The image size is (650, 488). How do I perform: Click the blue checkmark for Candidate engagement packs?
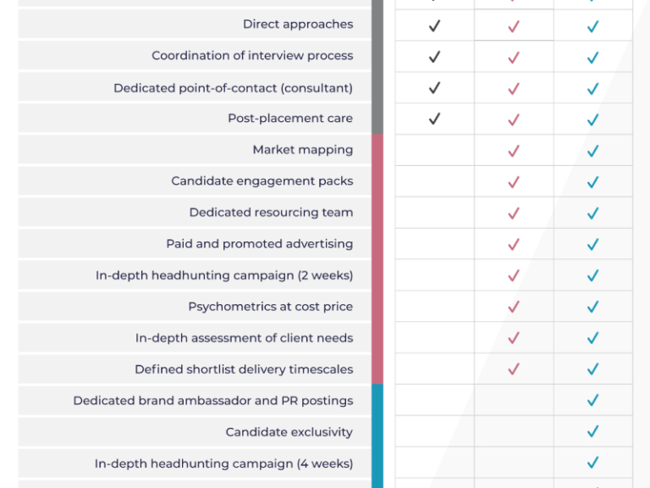[x=592, y=182]
